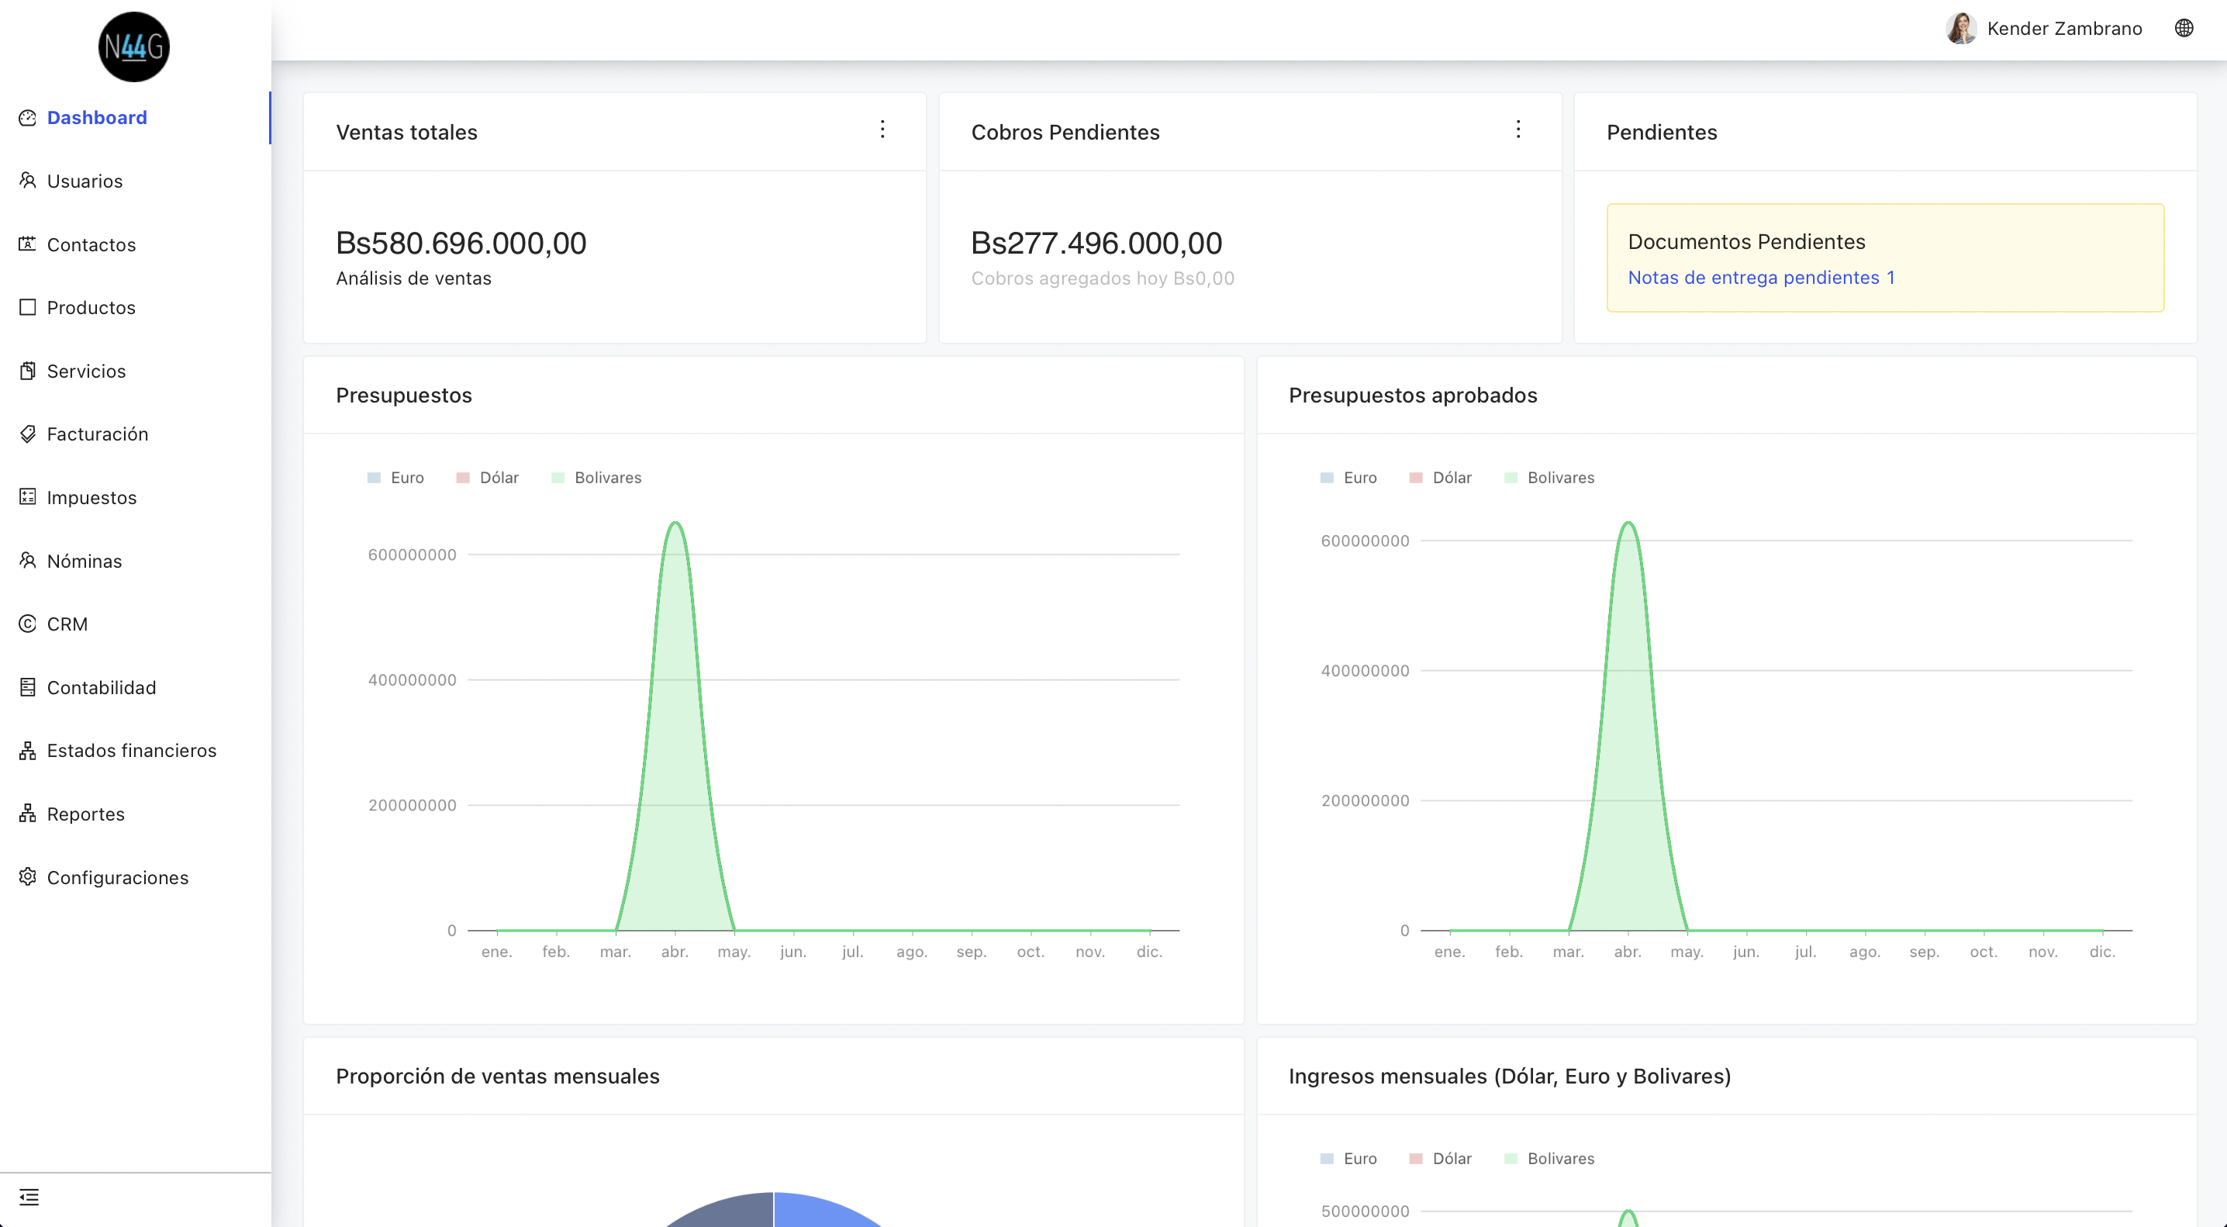Click the CRM copyright-style icon
This screenshot has width=2227, height=1227.
point(28,624)
